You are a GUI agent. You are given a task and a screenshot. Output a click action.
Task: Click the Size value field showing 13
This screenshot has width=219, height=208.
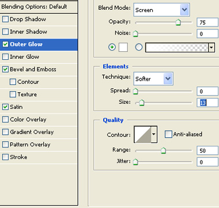coord(207,103)
